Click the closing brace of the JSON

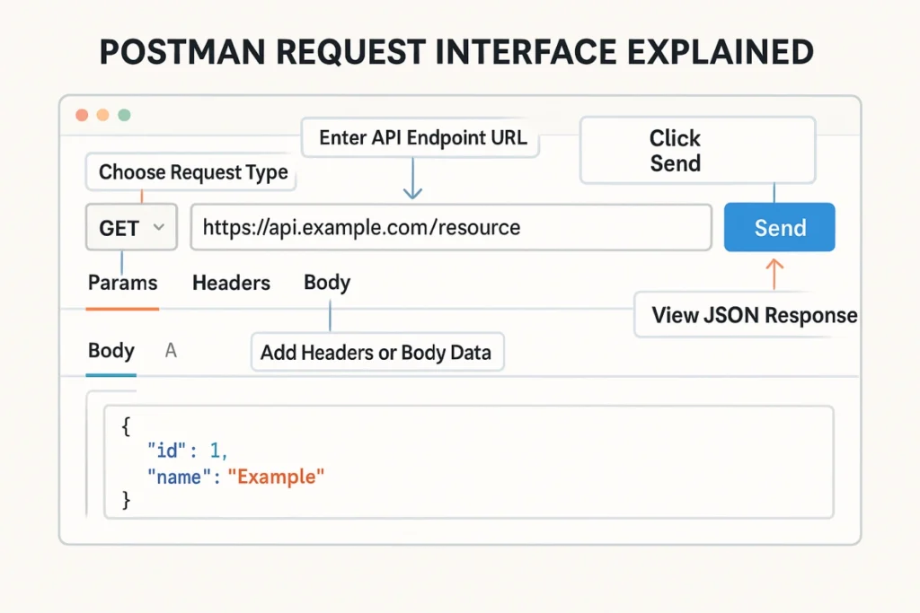click(x=126, y=500)
